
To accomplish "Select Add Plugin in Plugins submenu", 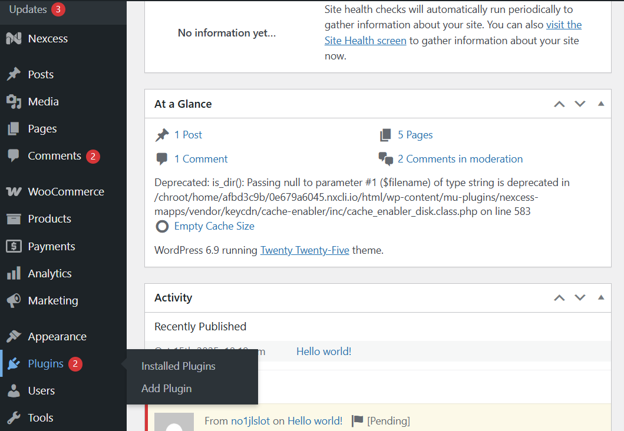I will (x=166, y=389).
